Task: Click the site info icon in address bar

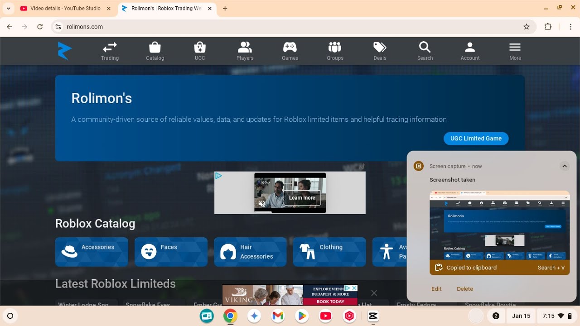Action: point(58,27)
